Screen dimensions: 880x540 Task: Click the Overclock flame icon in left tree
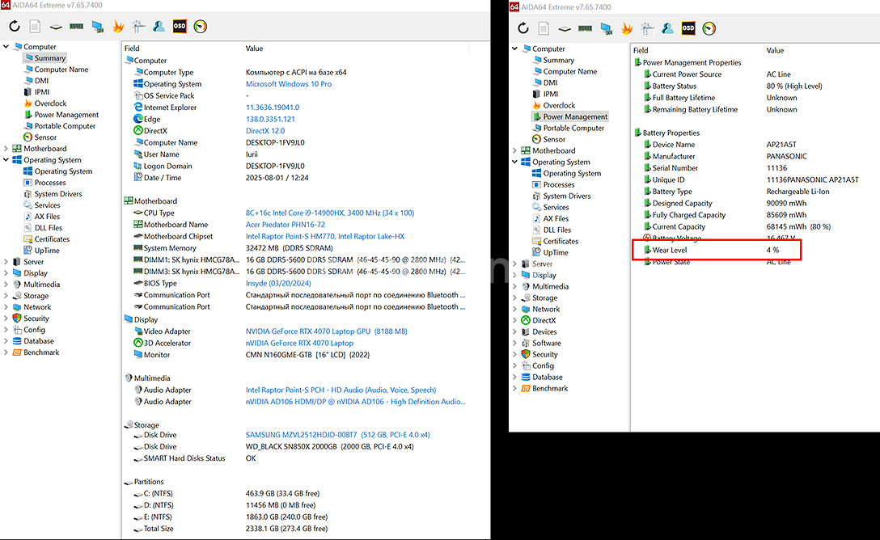[x=28, y=103]
